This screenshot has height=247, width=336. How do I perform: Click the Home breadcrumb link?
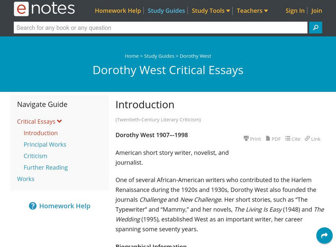(x=131, y=56)
